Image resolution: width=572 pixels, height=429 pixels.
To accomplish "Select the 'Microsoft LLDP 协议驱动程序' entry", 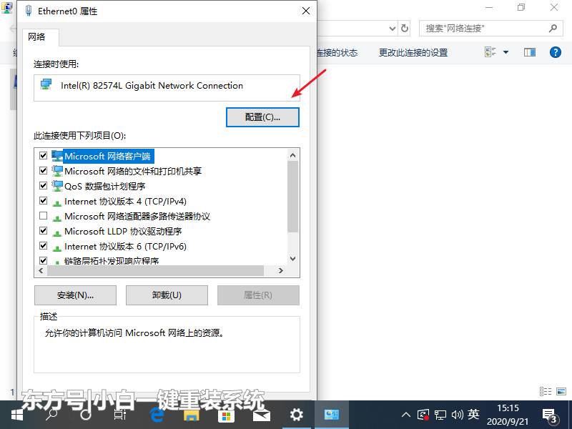I will point(123,231).
